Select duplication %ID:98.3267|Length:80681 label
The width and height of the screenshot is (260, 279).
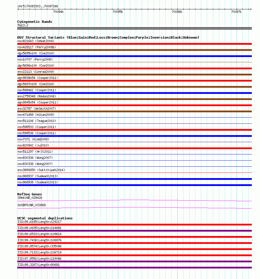(x=39, y=265)
